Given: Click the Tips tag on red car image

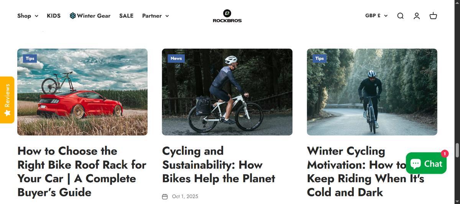Looking at the screenshot, I should [x=30, y=58].
